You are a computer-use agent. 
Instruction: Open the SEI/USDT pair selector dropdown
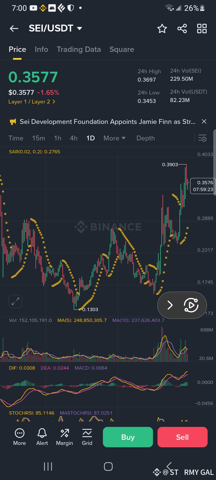tap(55, 28)
